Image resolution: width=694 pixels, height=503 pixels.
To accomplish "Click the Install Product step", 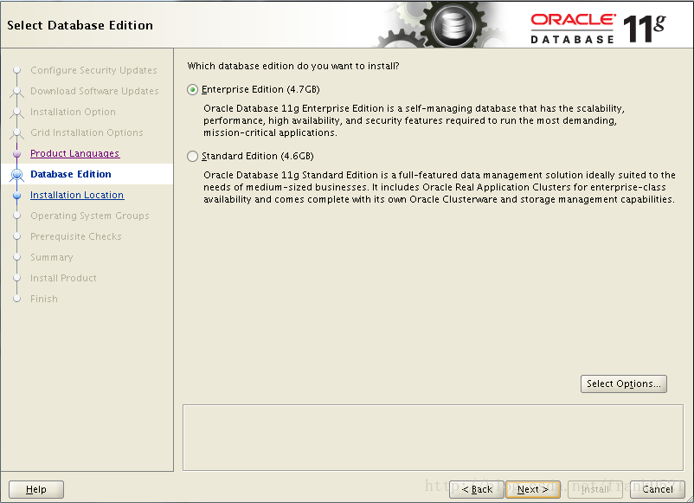I will [63, 278].
